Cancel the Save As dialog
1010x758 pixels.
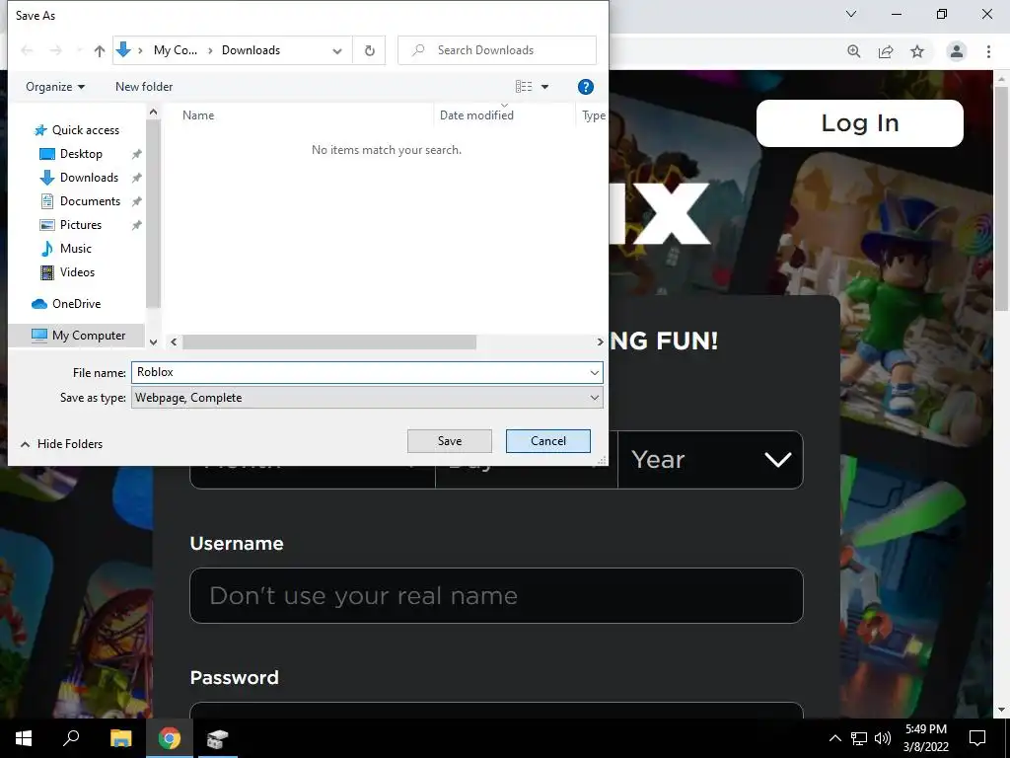pyautogui.click(x=548, y=441)
